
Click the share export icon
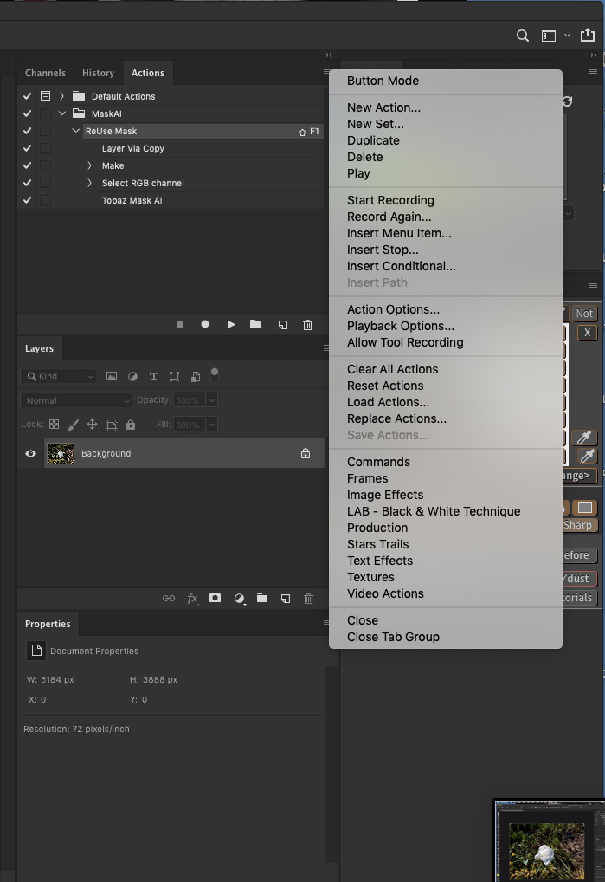click(x=587, y=35)
